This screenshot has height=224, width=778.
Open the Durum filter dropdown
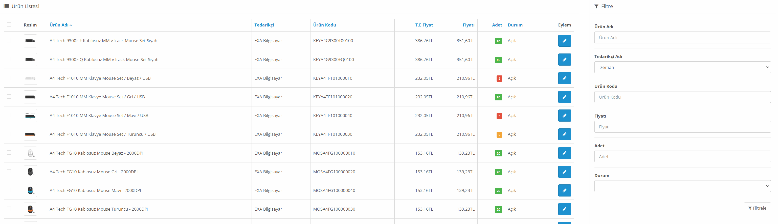click(x=682, y=186)
